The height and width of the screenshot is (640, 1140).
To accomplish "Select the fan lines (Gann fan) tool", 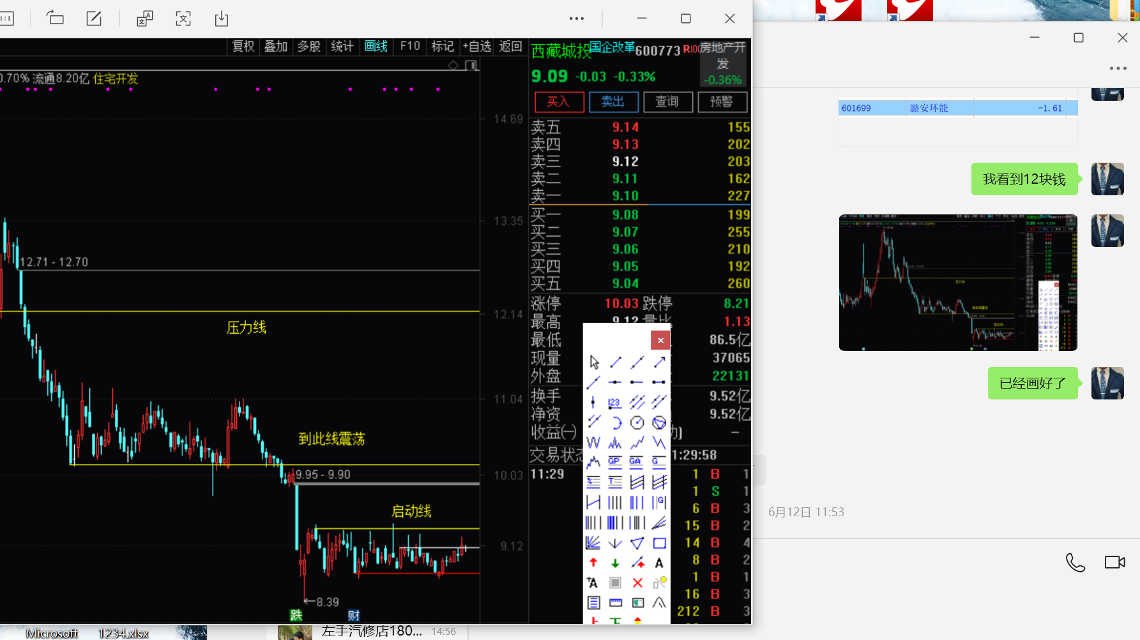I will click(593, 543).
